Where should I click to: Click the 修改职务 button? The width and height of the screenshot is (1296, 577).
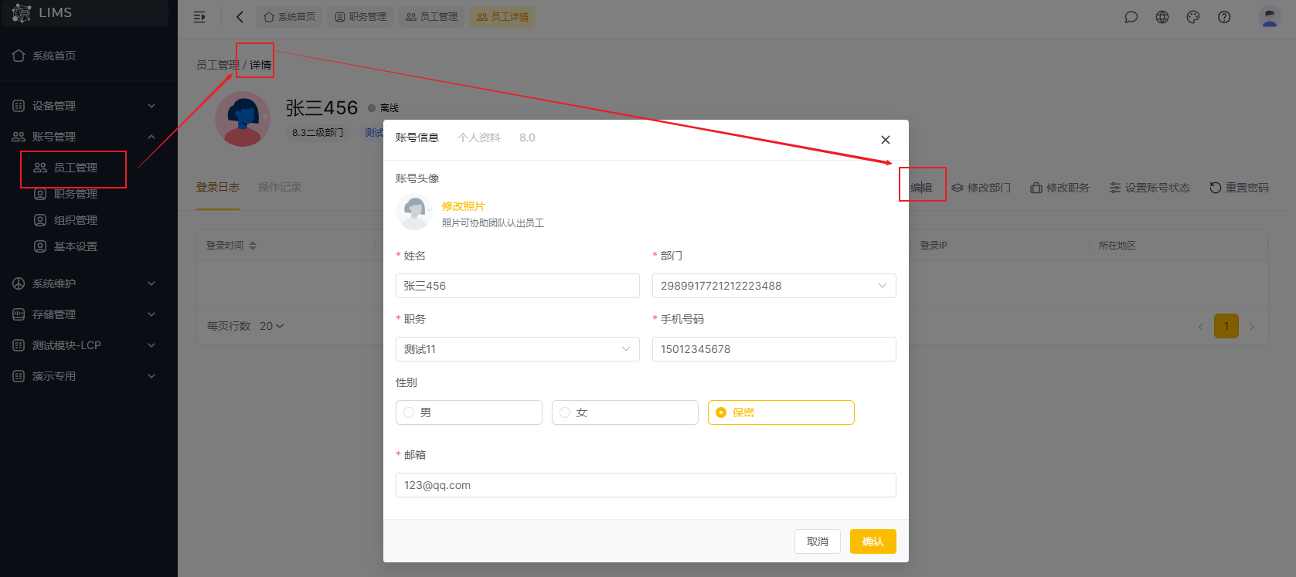[1060, 188]
